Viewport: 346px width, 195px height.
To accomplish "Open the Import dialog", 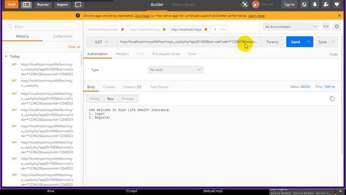I will (62, 4).
